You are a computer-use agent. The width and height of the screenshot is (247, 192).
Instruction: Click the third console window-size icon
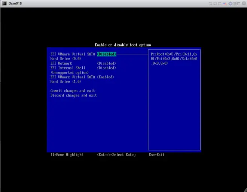click(220, 4)
